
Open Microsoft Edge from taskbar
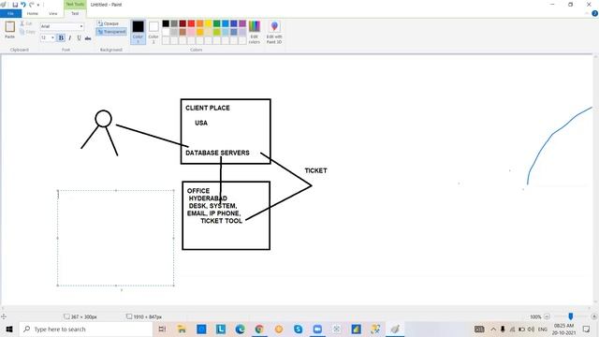240,329
